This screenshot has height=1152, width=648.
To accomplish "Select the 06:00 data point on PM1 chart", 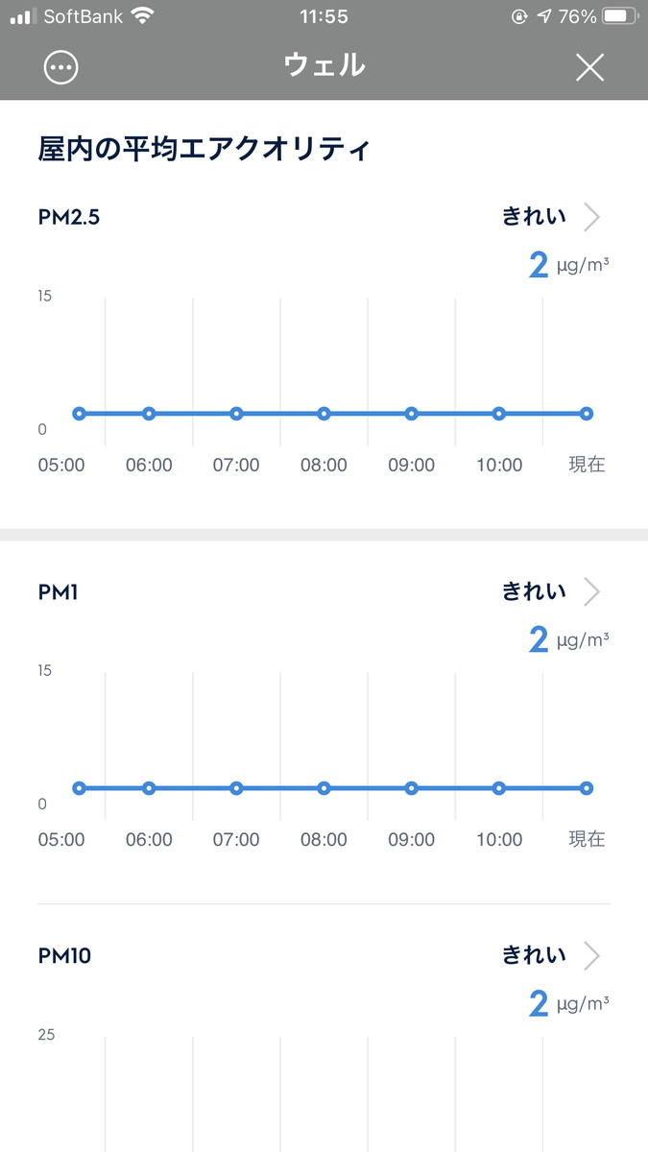I will (x=149, y=788).
